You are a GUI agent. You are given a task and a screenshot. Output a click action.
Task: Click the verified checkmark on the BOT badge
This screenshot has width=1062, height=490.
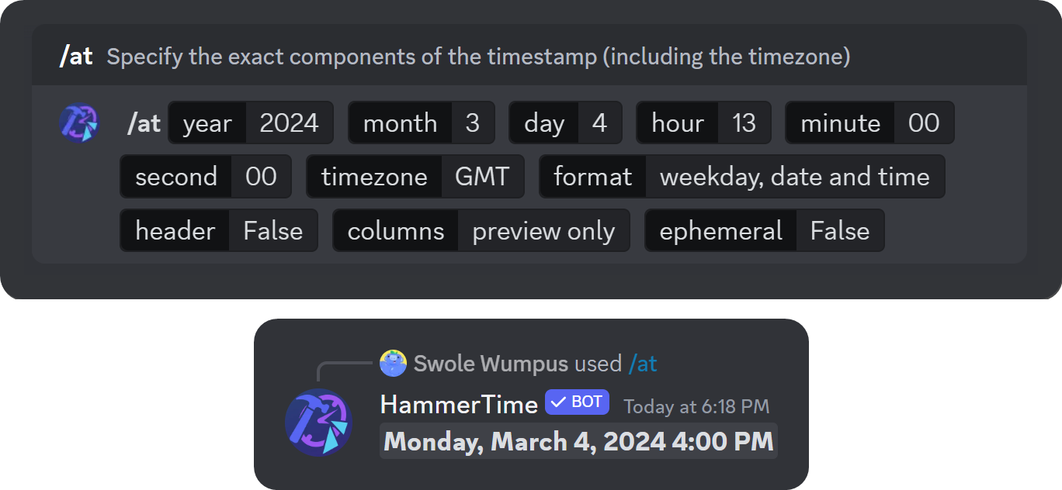point(558,402)
